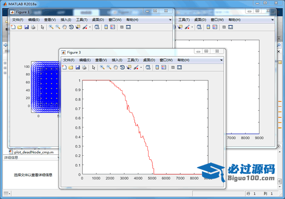Click New Figure icon in Figure 1 toolbar

[13, 27]
